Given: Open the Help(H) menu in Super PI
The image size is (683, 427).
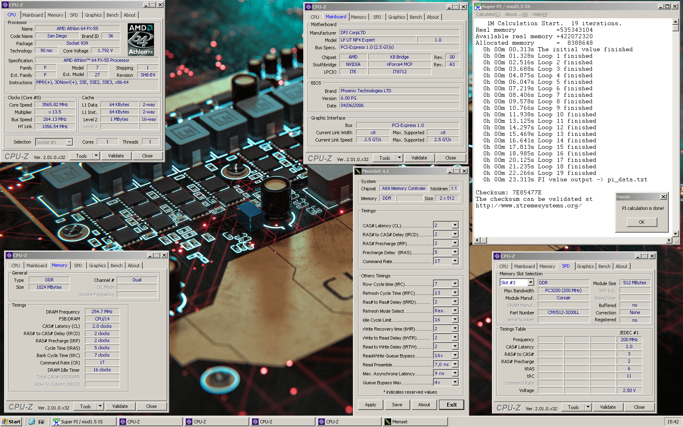Looking at the screenshot, I should (540, 14).
